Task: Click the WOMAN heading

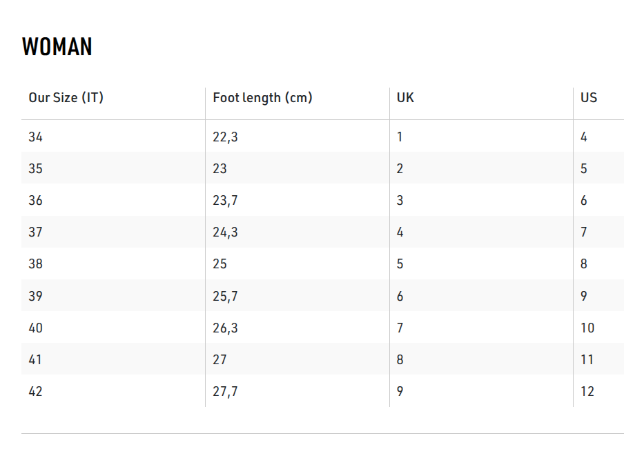Action: 57,47
